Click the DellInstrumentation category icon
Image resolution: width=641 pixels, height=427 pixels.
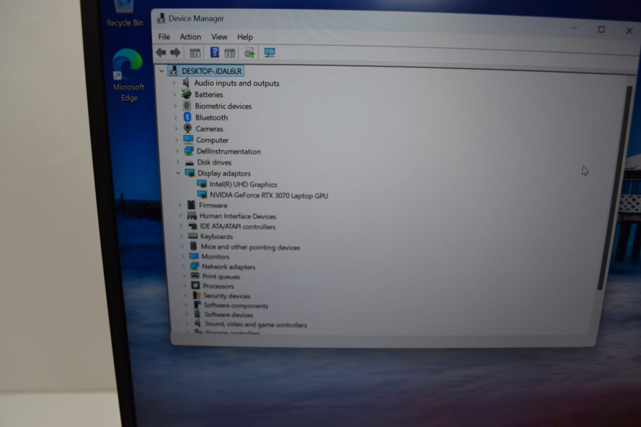[189, 151]
